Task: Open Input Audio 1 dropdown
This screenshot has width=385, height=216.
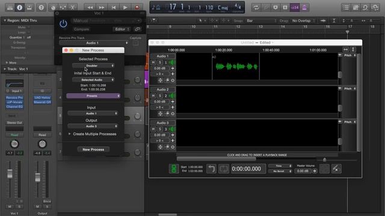Action: (x=93, y=113)
